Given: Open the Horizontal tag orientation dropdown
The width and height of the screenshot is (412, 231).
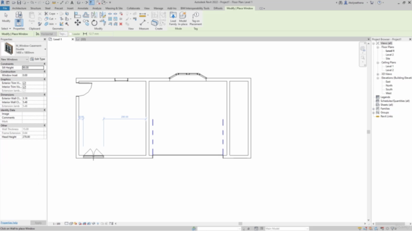Looking at the screenshot, I should click(48, 34).
